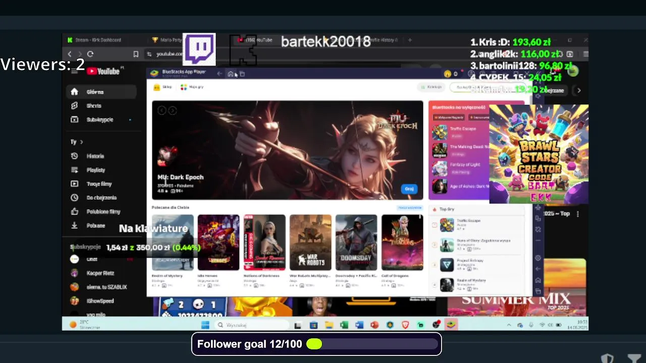646x363 pixels.
Task: Switch to Stream - Kick Dashboard browser tab
Action: pos(98,40)
